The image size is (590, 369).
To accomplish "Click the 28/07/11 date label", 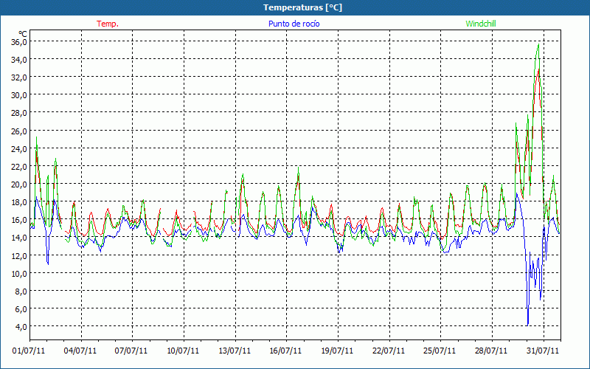I will coord(491,351).
